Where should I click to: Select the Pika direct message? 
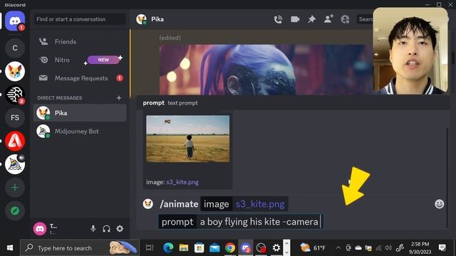(x=80, y=113)
